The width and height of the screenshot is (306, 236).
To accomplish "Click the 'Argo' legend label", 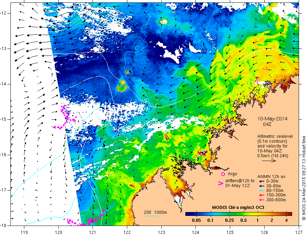I will (232, 174).
